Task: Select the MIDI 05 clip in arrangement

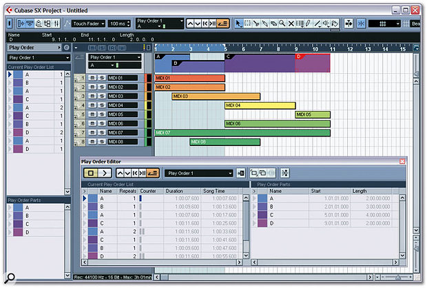Action: (x=313, y=114)
